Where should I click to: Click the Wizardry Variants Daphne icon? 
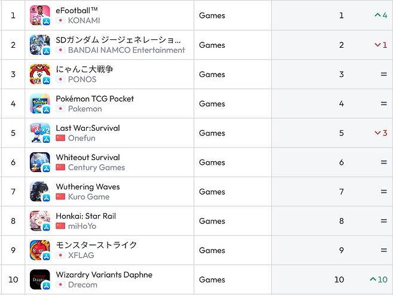[39, 279]
